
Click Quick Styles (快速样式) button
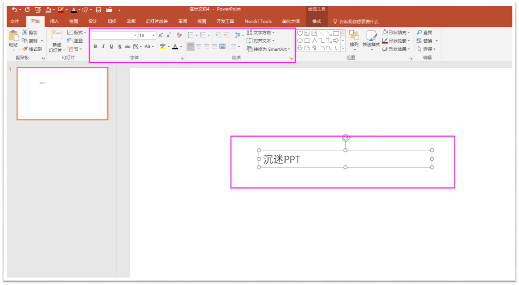(x=371, y=40)
